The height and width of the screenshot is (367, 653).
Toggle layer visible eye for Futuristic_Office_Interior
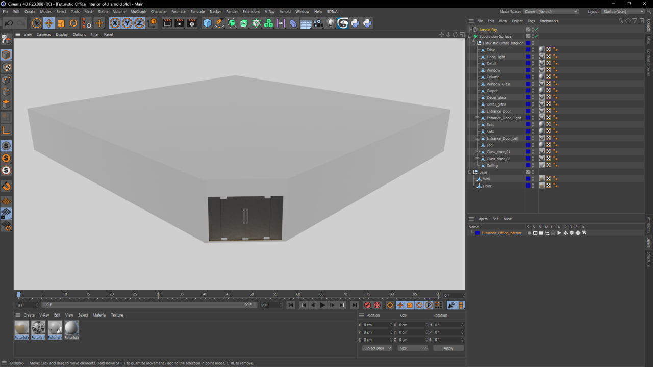(535, 233)
